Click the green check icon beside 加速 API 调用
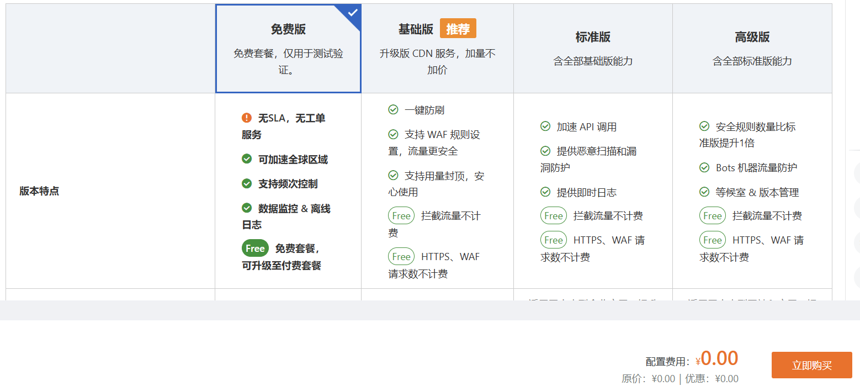 [545, 126]
